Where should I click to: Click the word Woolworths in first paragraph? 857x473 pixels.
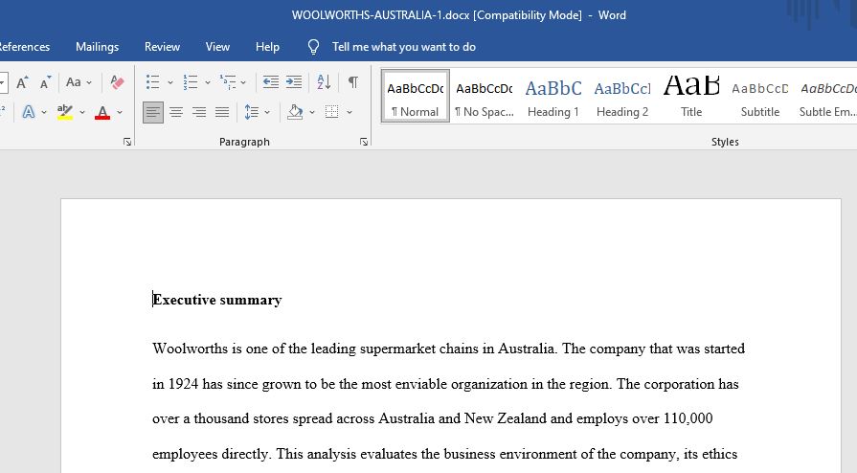click(x=190, y=349)
